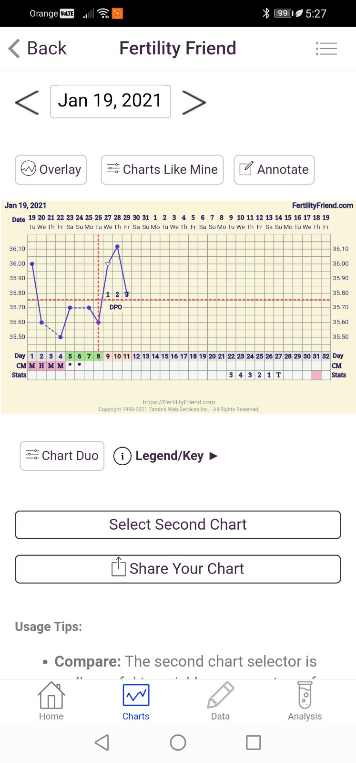Open the Chart Duo option

[62, 456]
